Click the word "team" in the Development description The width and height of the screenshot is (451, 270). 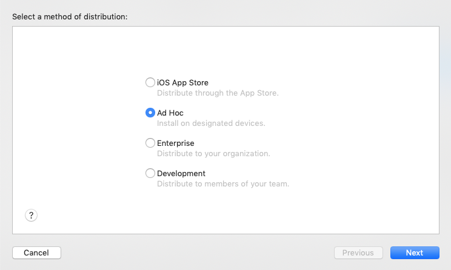coord(279,184)
